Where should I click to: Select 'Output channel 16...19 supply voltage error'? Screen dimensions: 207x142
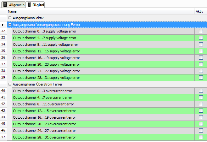pos(47,58)
